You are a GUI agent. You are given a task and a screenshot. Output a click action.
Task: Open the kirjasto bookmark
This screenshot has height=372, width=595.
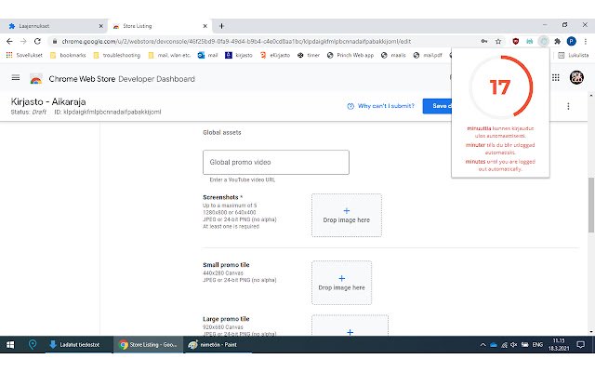(x=239, y=55)
